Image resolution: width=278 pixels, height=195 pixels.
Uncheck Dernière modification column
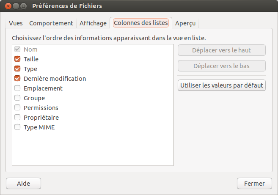(17, 79)
